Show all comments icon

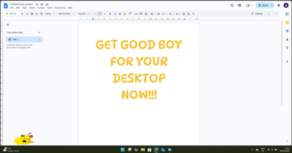240,5
